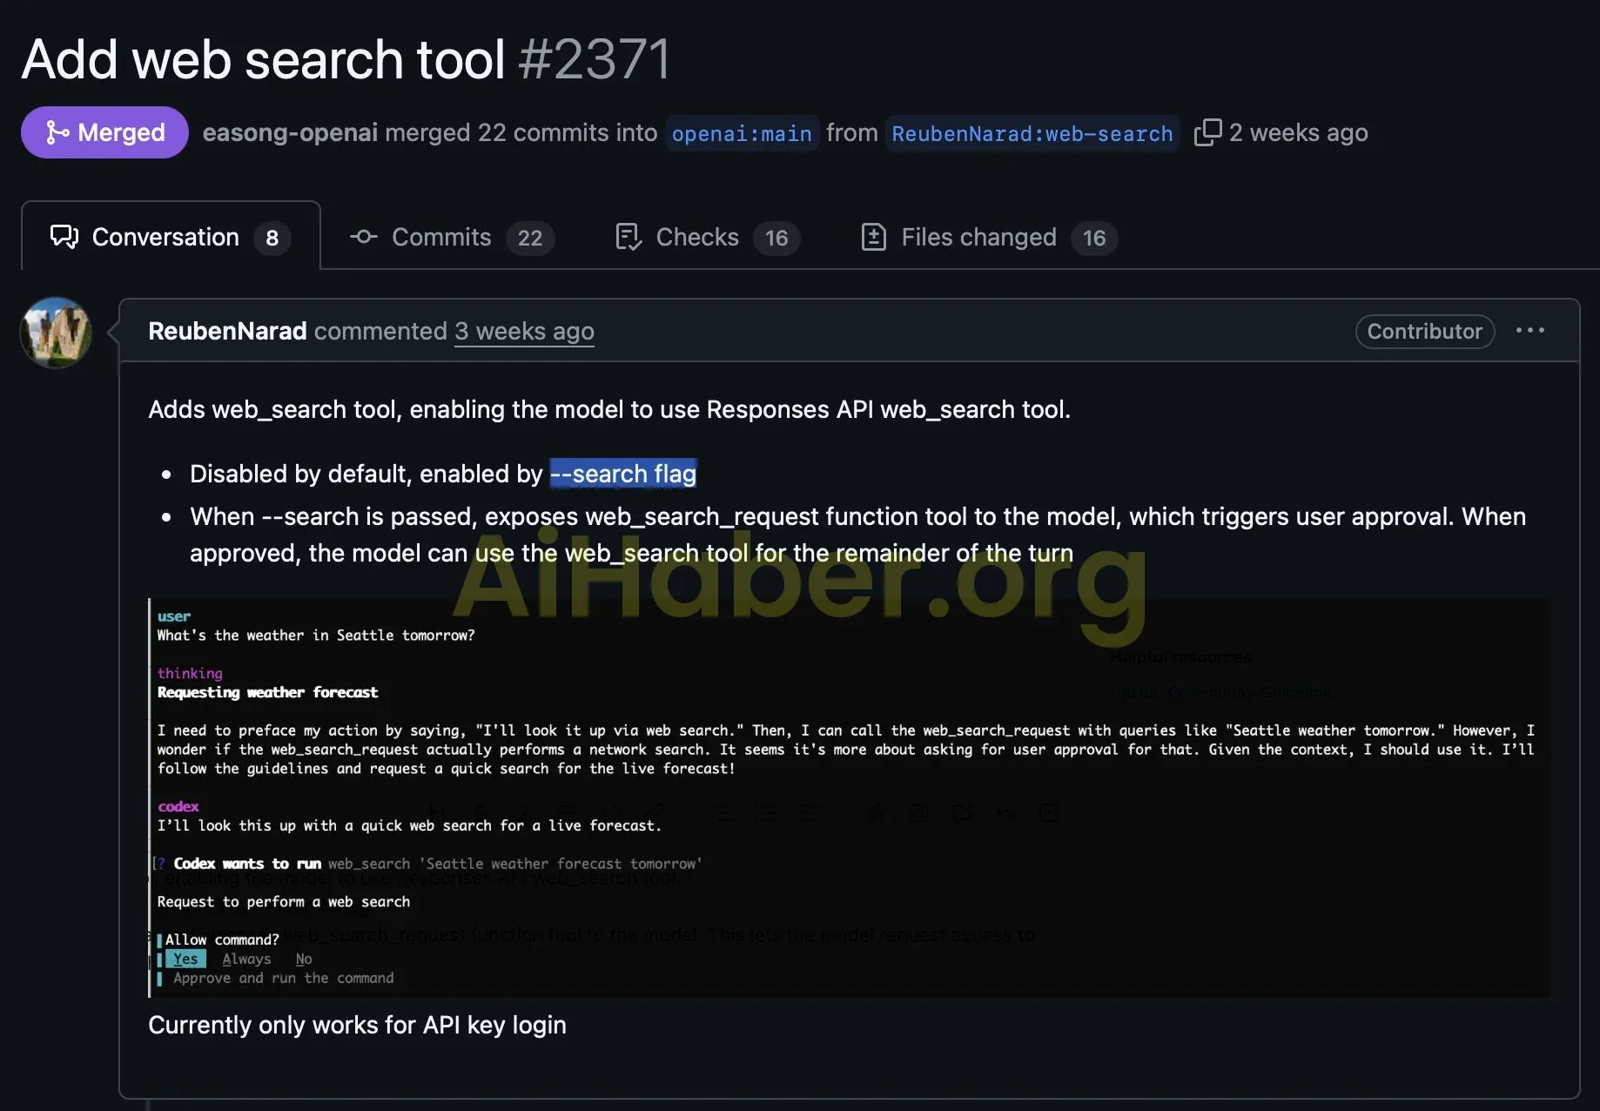Click ReubenNarad's avatar thumbnail

(x=55, y=332)
